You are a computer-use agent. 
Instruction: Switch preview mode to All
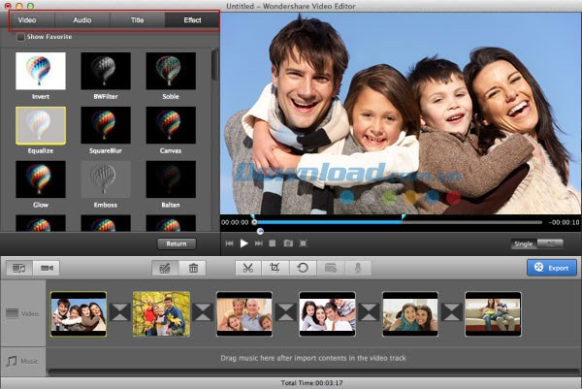[550, 243]
